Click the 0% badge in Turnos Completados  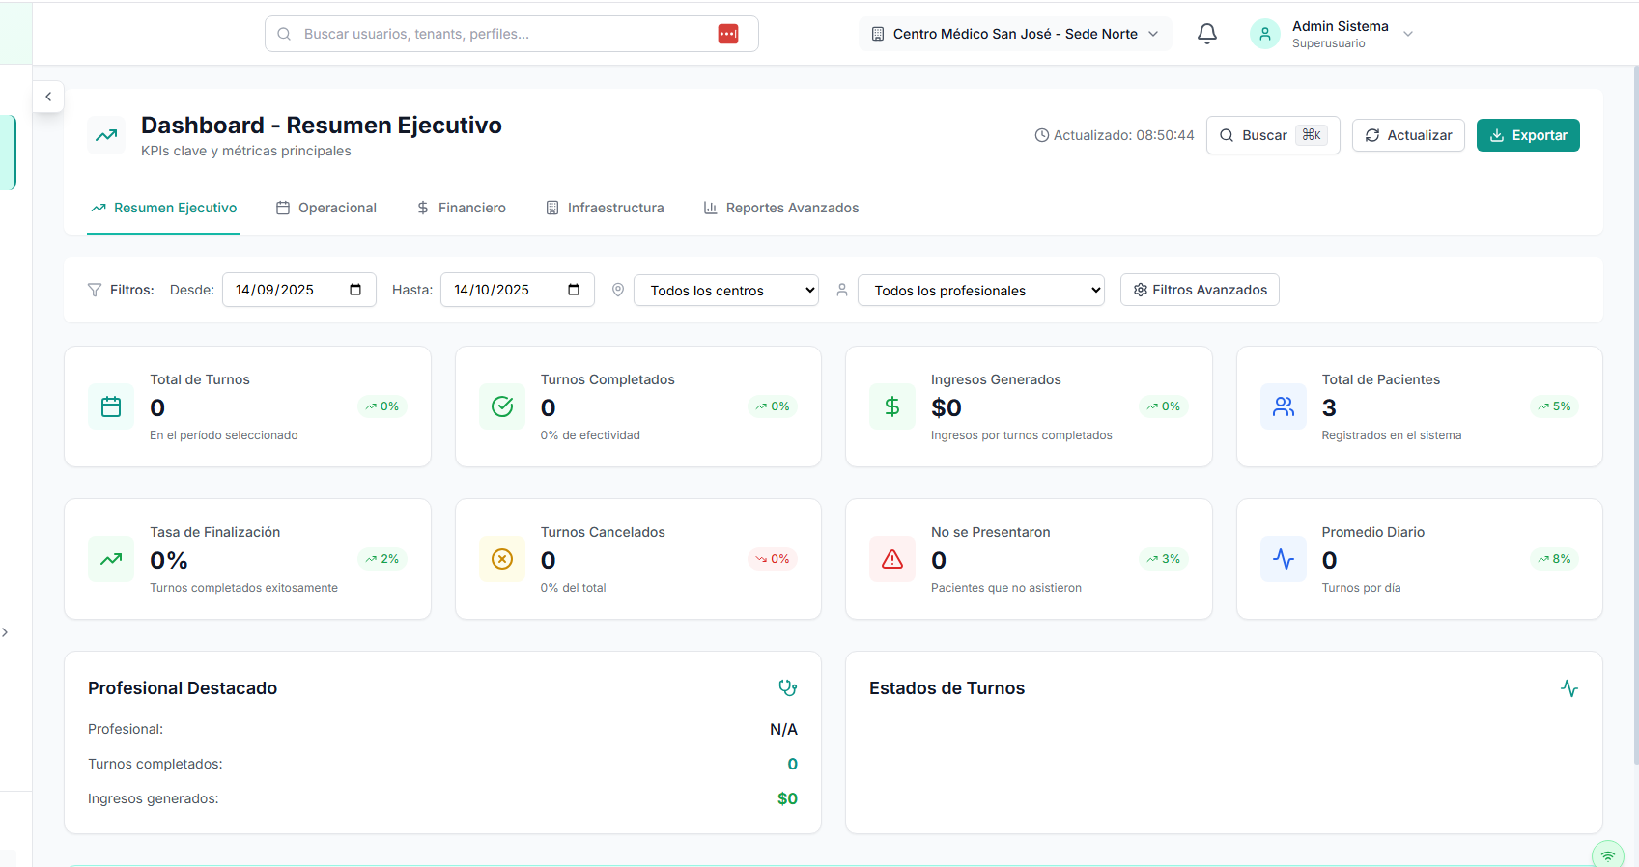click(x=773, y=406)
